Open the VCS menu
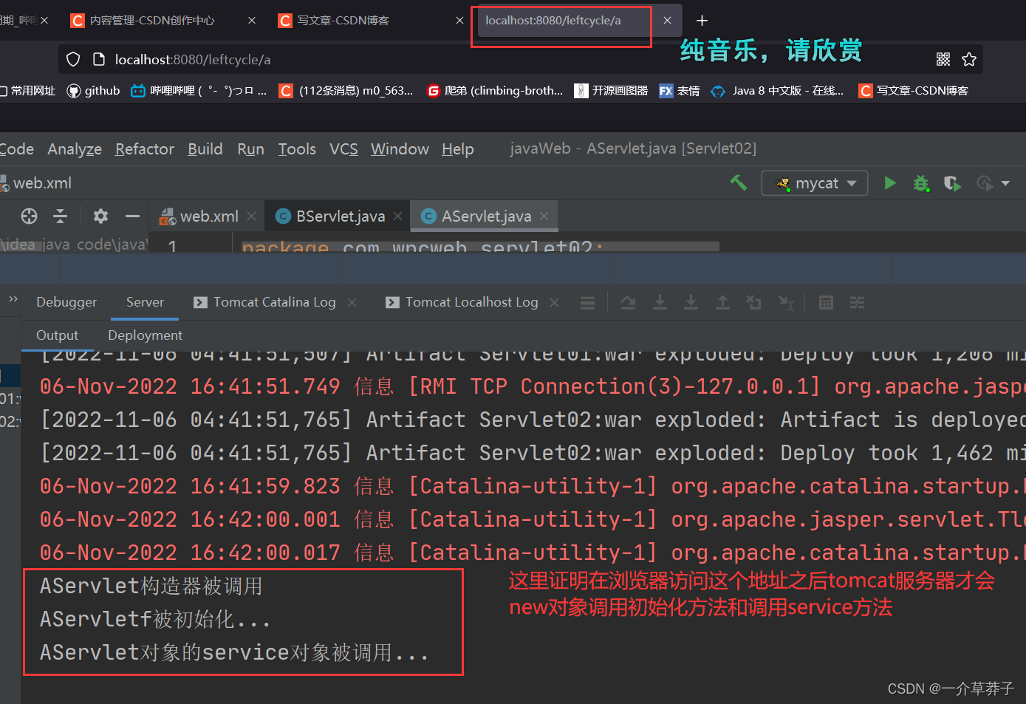 [x=343, y=149]
